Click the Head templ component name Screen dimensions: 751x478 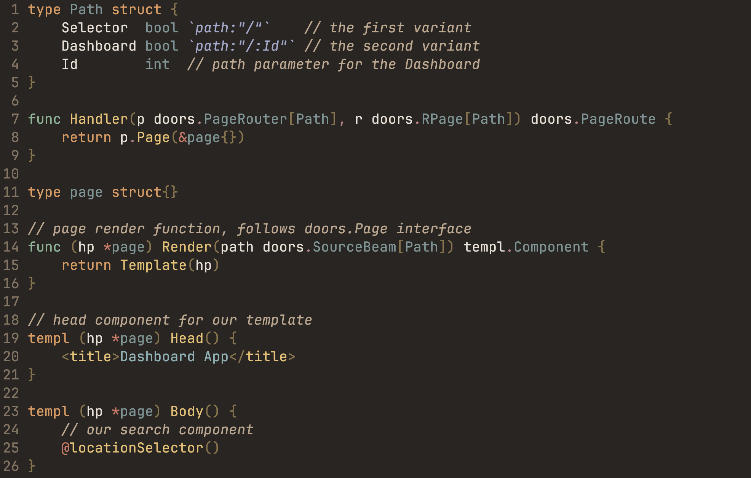click(x=187, y=338)
